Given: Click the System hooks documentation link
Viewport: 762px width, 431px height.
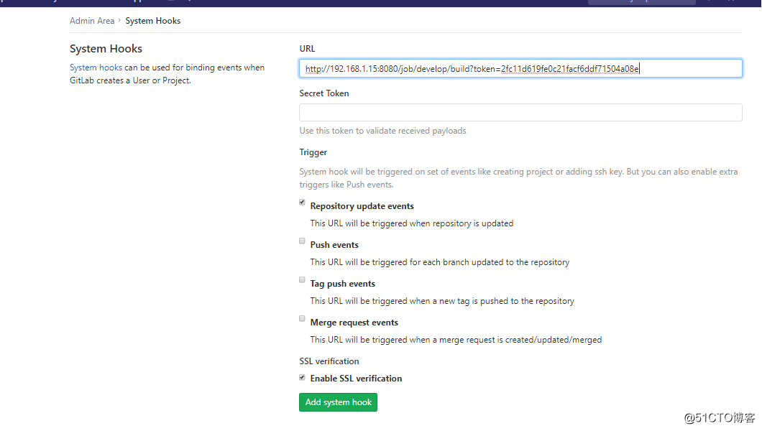Looking at the screenshot, I should 96,67.
